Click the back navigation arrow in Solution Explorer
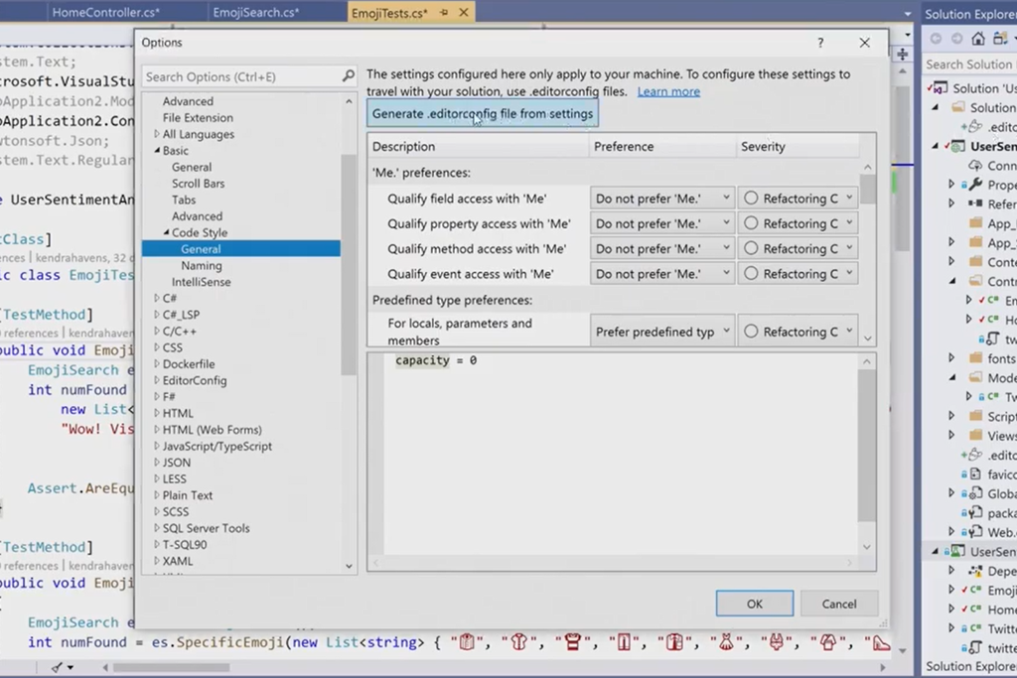Image resolution: width=1017 pixels, height=678 pixels. point(936,39)
